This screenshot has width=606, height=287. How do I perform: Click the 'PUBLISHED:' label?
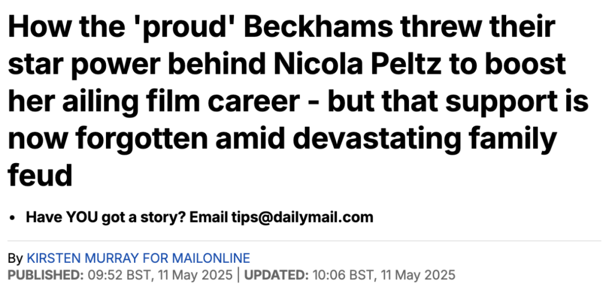[45, 275]
